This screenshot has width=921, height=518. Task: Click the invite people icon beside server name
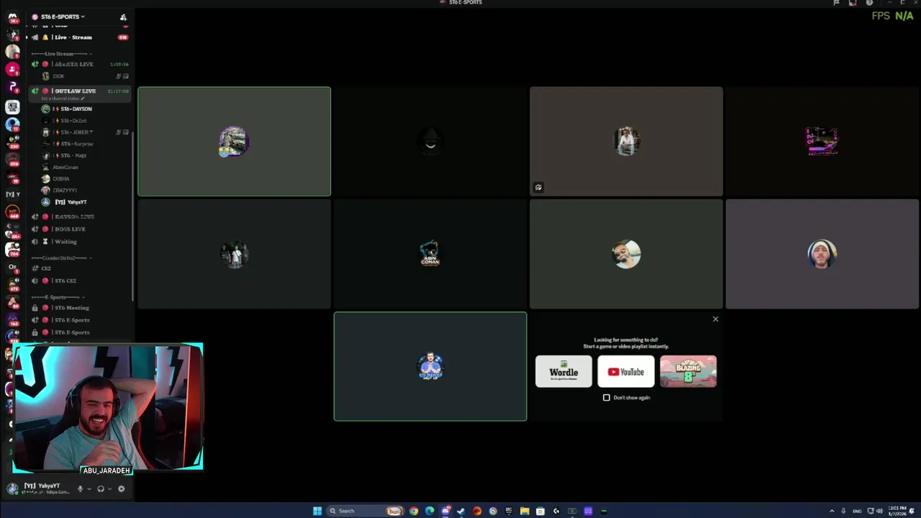(123, 17)
